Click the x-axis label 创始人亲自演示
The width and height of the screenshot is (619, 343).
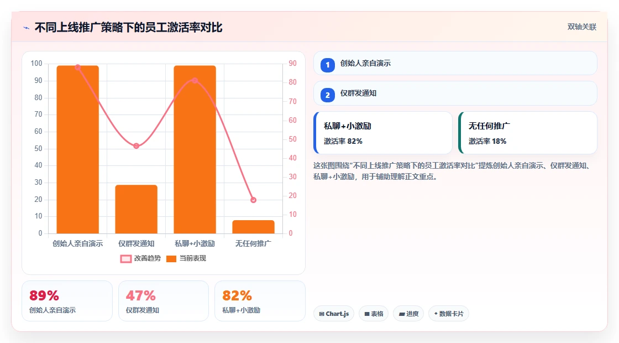(78, 244)
